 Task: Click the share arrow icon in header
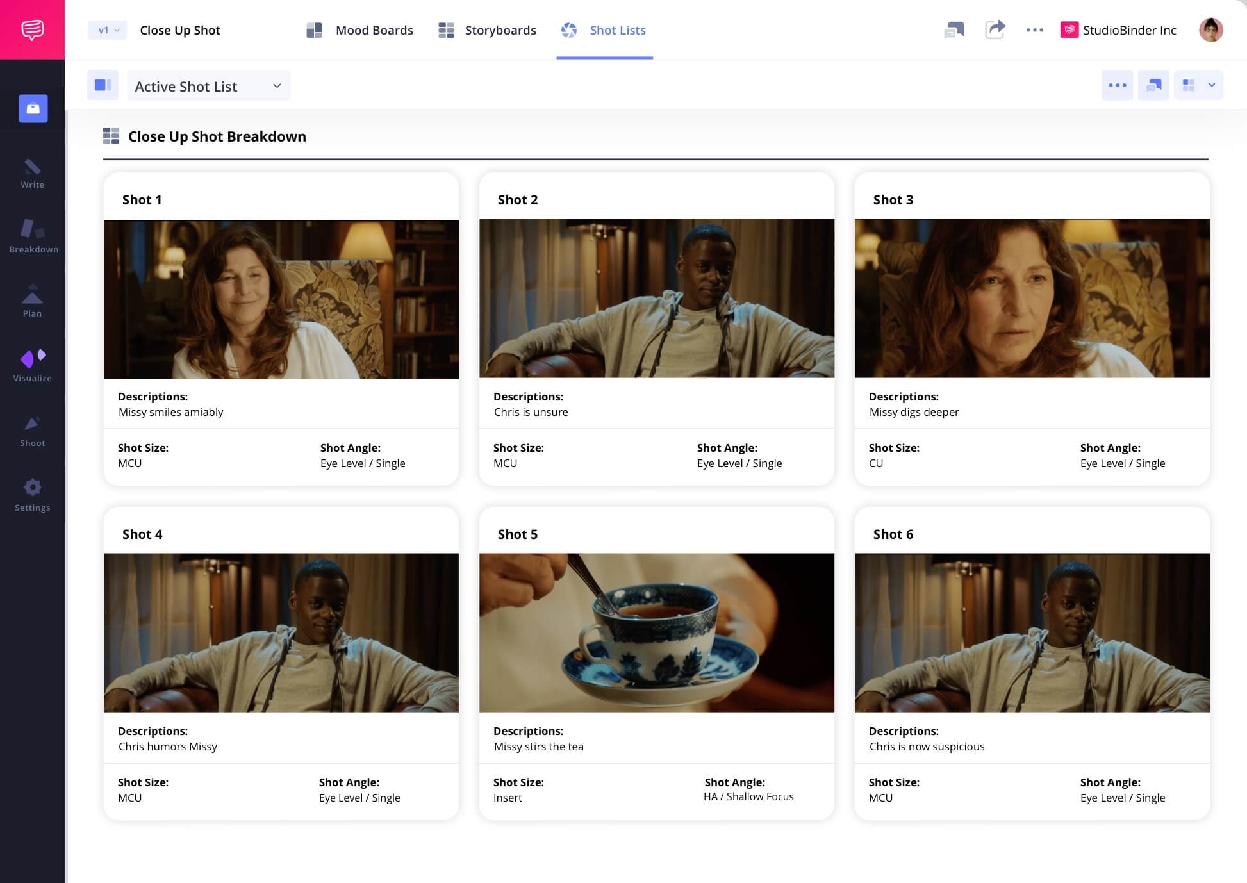pos(995,29)
